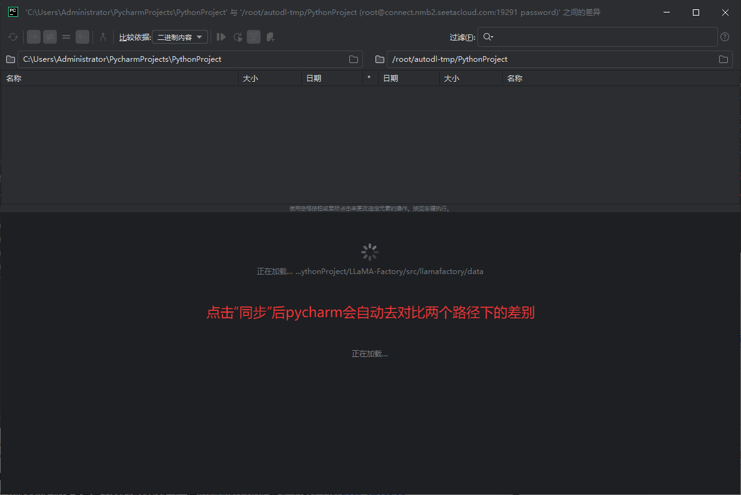Click the refresh icon in the diff toolbar
The image size is (741, 495).
coord(13,37)
